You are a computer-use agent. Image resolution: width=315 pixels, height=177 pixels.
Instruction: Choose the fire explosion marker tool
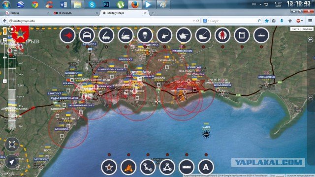pos(128,167)
